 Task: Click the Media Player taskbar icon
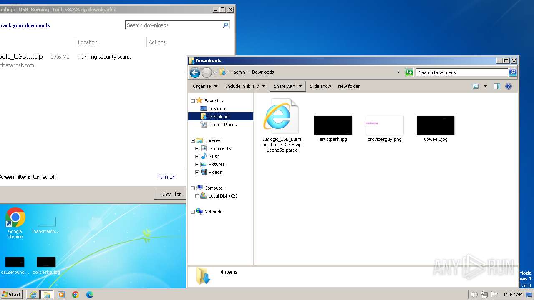click(61, 295)
